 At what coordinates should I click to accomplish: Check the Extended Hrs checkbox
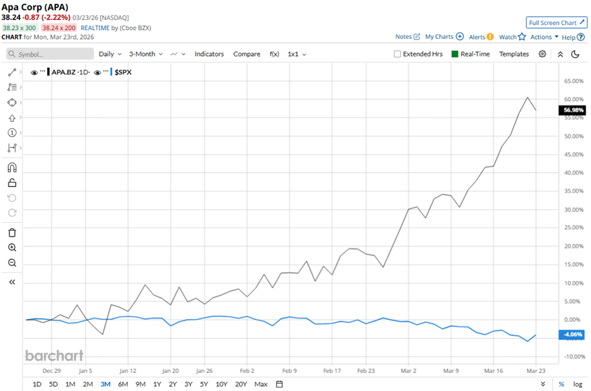397,54
